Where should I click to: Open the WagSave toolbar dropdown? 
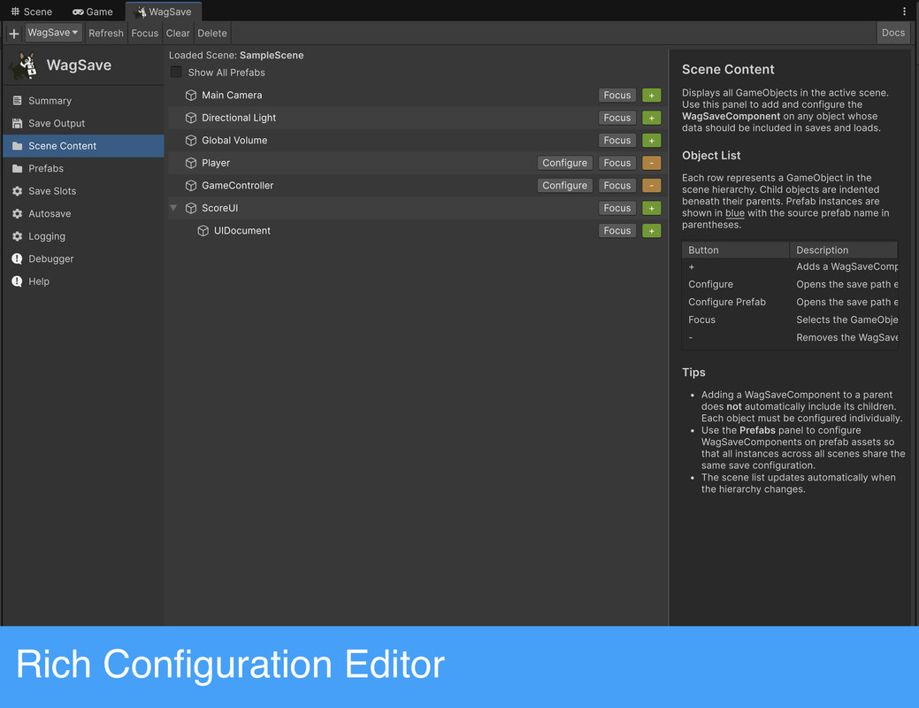[x=52, y=33]
